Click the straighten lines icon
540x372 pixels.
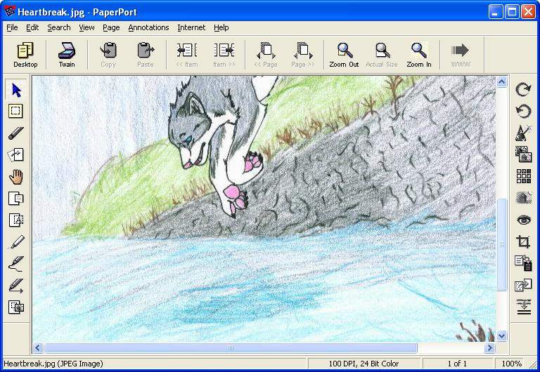click(523, 307)
